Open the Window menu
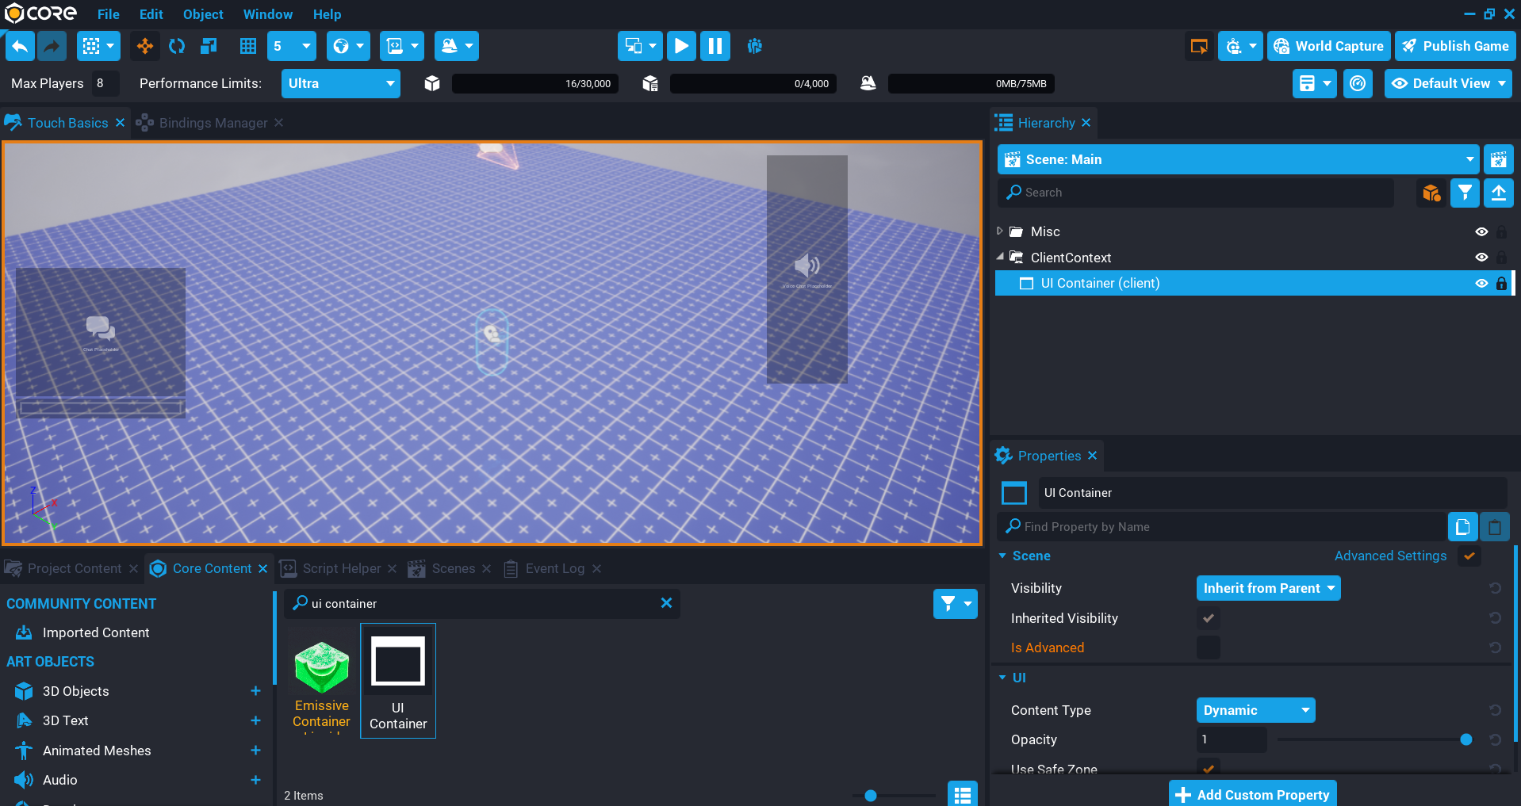The height and width of the screenshot is (806, 1521). click(x=267, y=13)
